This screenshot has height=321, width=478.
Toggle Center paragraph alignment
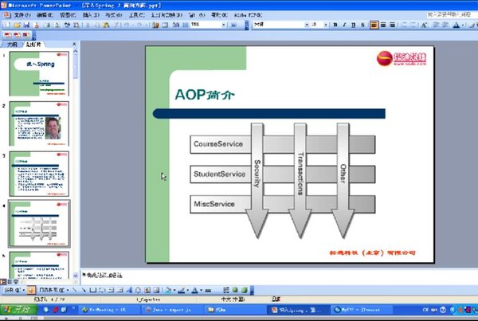383,25
